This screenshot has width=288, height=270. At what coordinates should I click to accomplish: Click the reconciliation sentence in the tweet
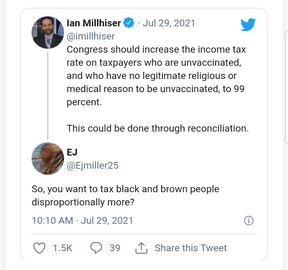[158, 128]
